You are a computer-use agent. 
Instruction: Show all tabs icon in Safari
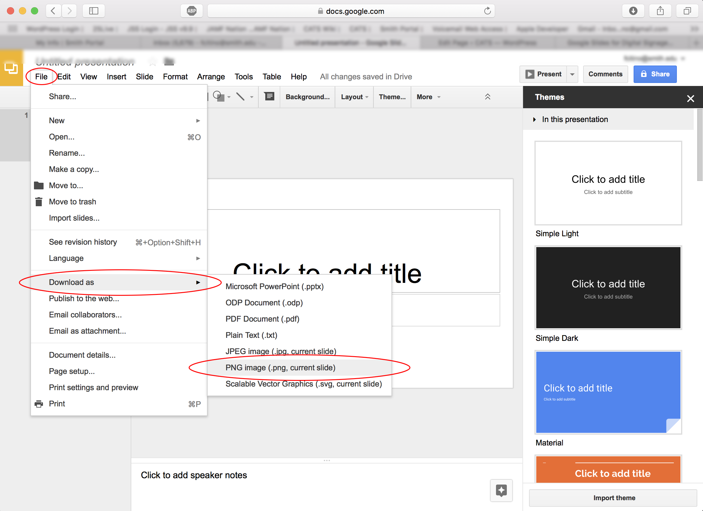click(687, 11)
